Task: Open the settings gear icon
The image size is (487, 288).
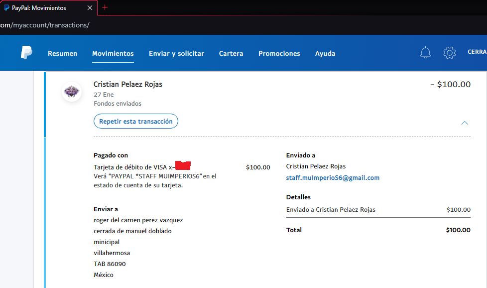Action: [450, 53]
